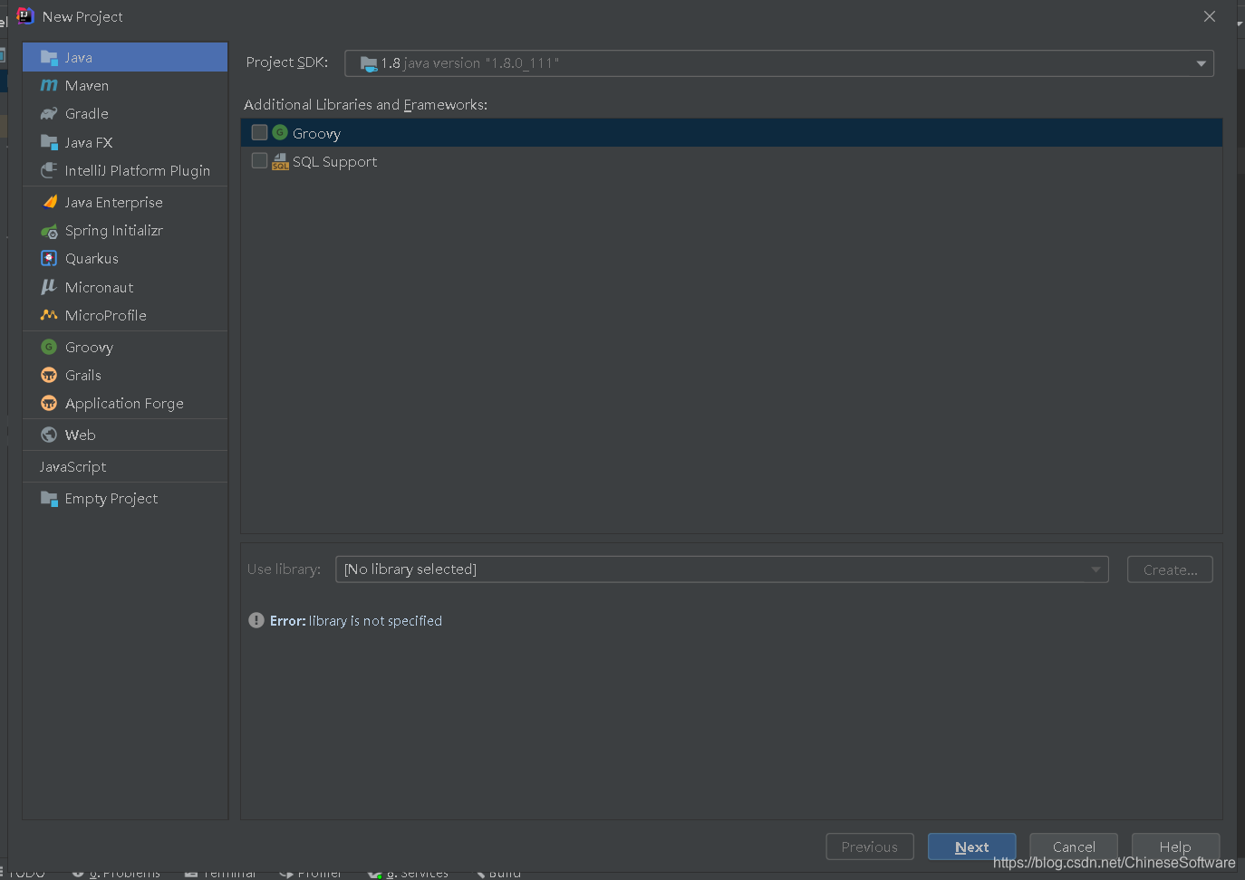Click the Quarkus icon

click(x=49, y=258)
